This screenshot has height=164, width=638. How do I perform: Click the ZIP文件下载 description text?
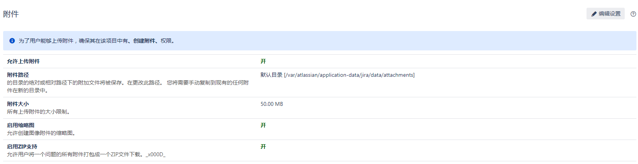(x=86, y=154)
